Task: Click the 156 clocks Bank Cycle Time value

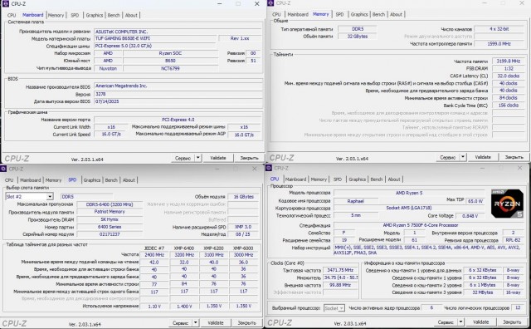Action: [x=508, y=106]
